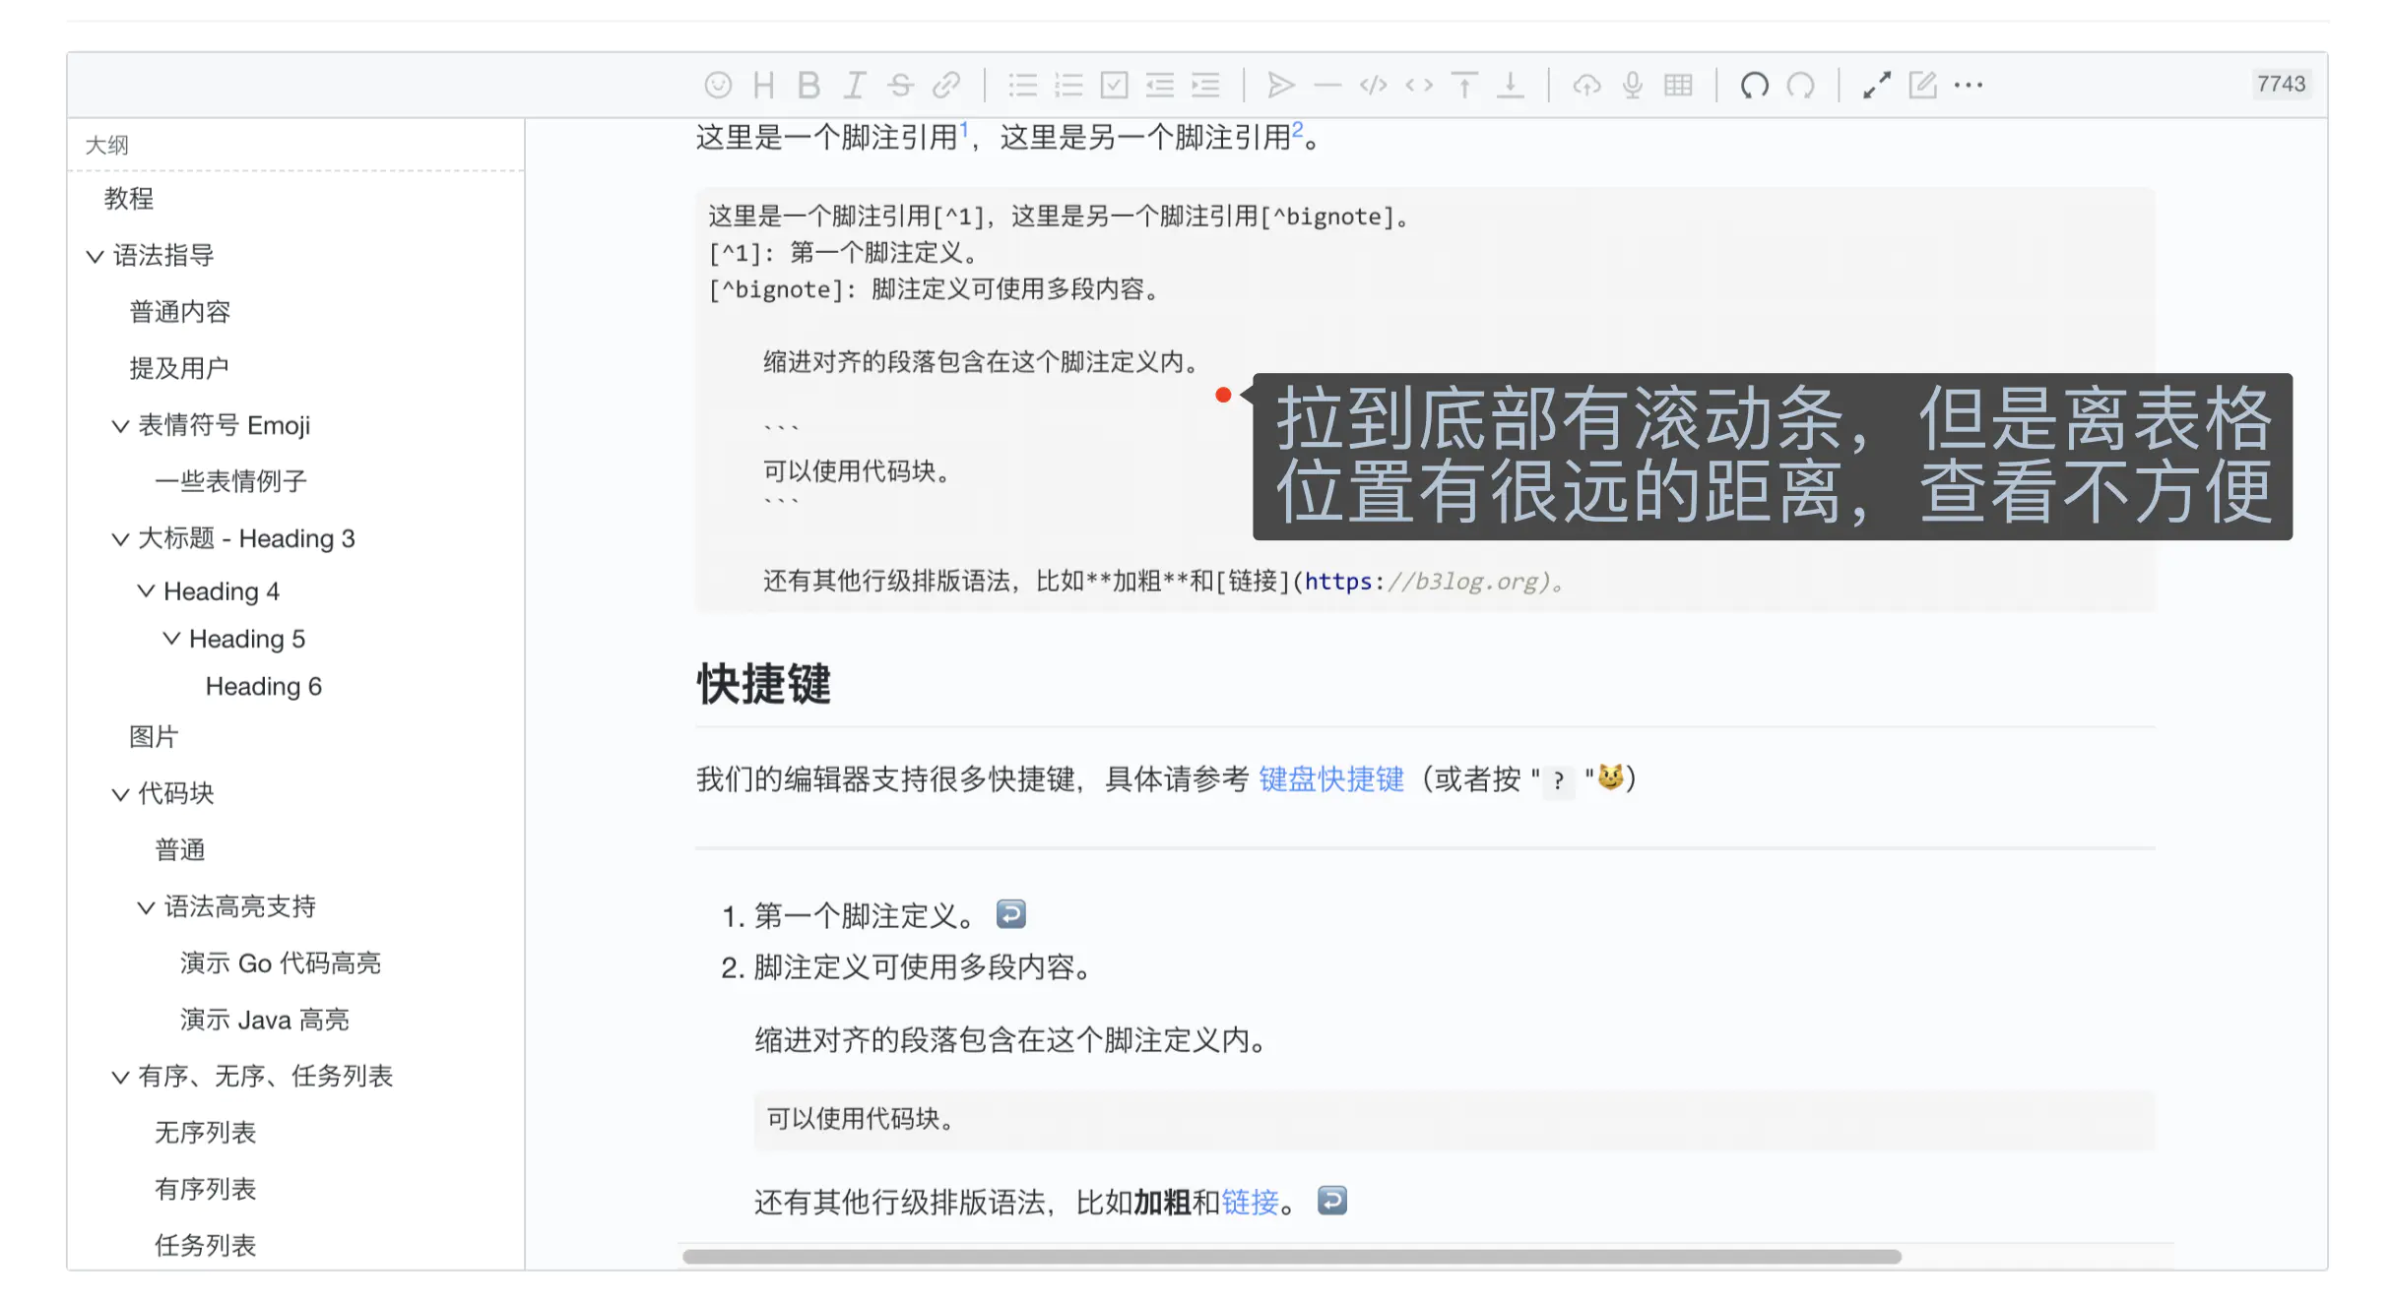Switch edit mode via the pencil icon
The width and height of the screenshot is (2391, 1303).
point(1922,86)
